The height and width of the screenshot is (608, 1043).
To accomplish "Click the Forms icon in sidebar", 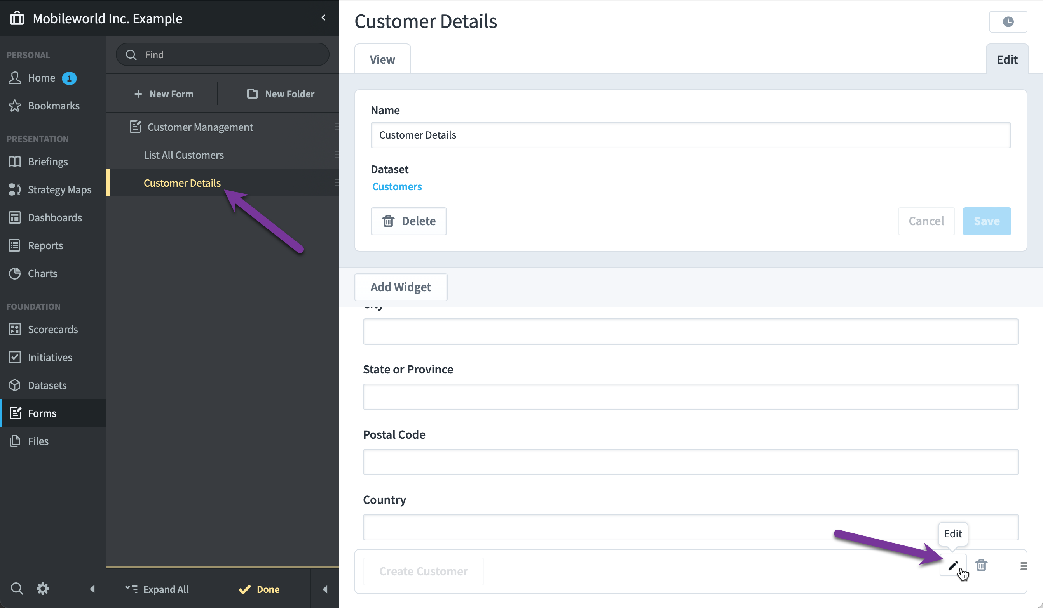I will pos(15,413).
